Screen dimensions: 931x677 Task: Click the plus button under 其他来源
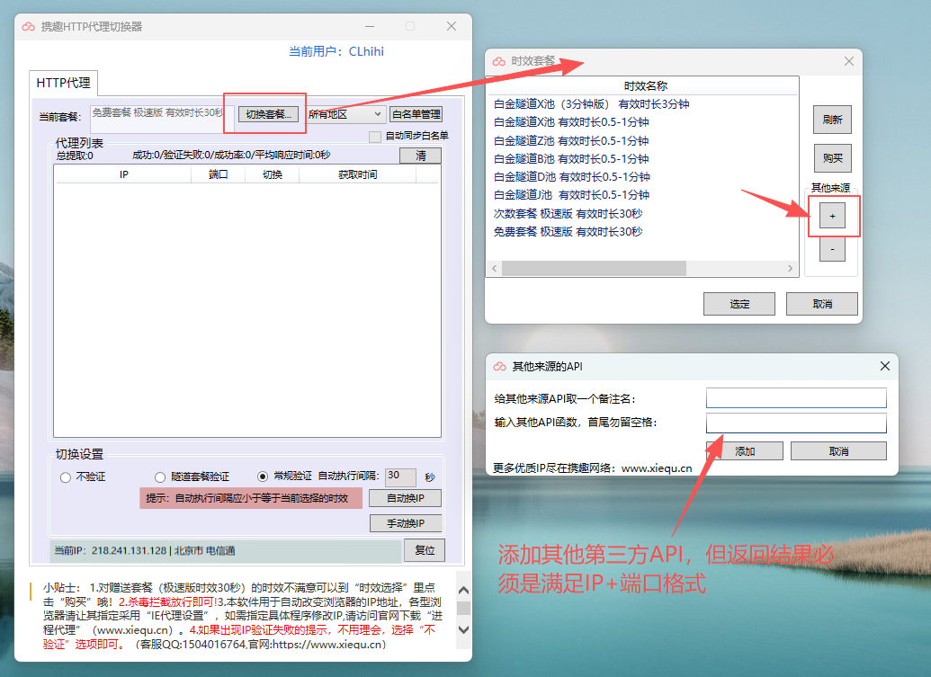pyautogui.click(x=832, y=217)
